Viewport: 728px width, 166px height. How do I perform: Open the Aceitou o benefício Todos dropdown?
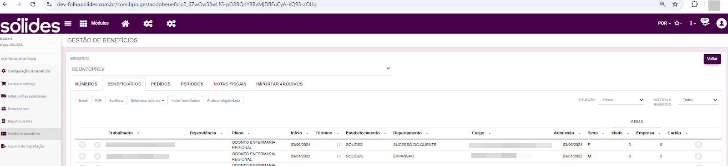699,100
